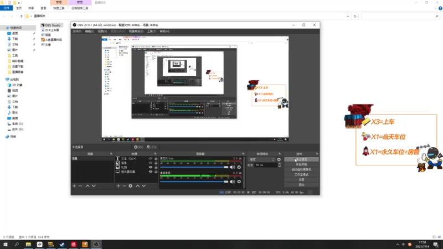Expand the Explorer address bar history dropdown
Screen dimensions: 443x249
pyautogui.click(x=348, y=16)
